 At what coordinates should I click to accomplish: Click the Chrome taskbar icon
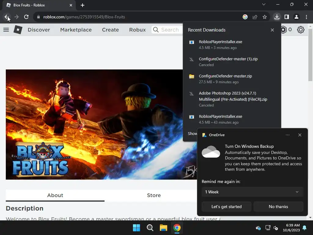click(177, 228)
